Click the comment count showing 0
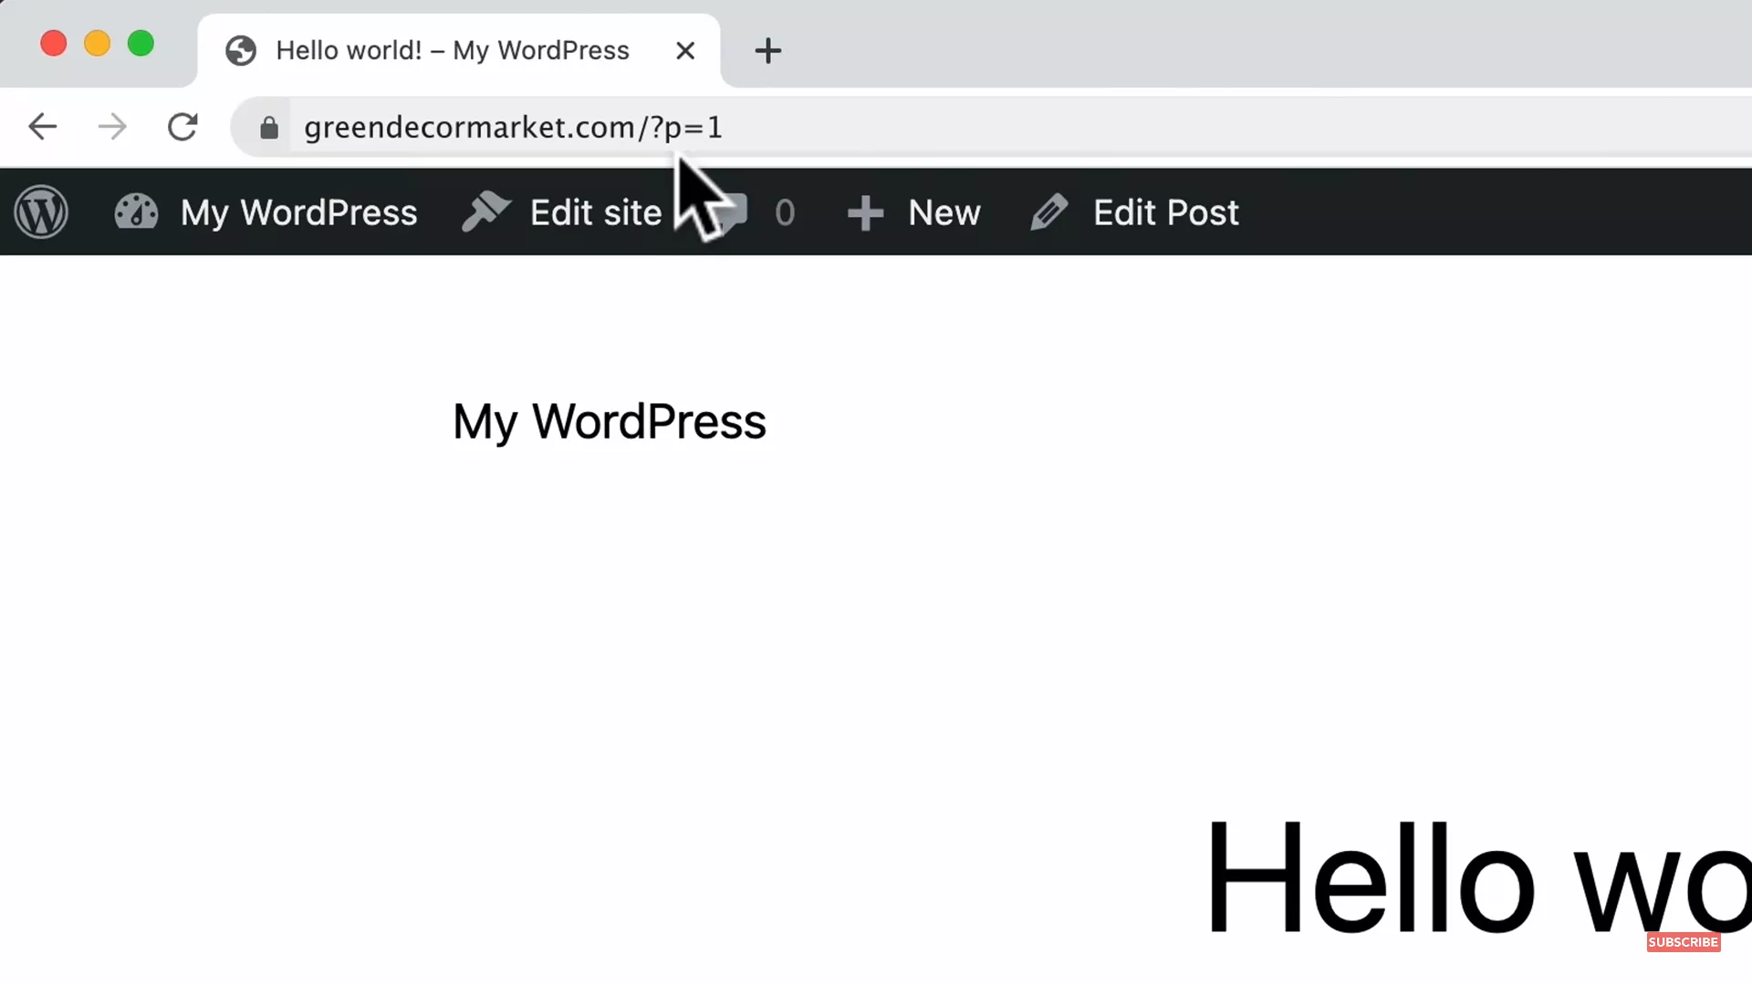The width and height of the screenshot is (1752, 985). pyautogui.click(x=786, y=212)
